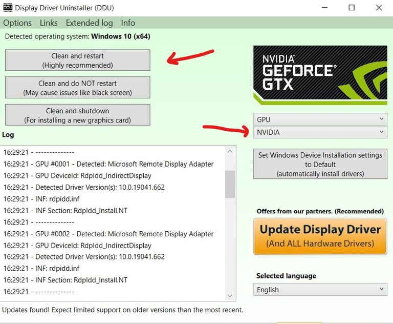Click the log scroll up arrow

pyautogui.click(x=230, y=151)
